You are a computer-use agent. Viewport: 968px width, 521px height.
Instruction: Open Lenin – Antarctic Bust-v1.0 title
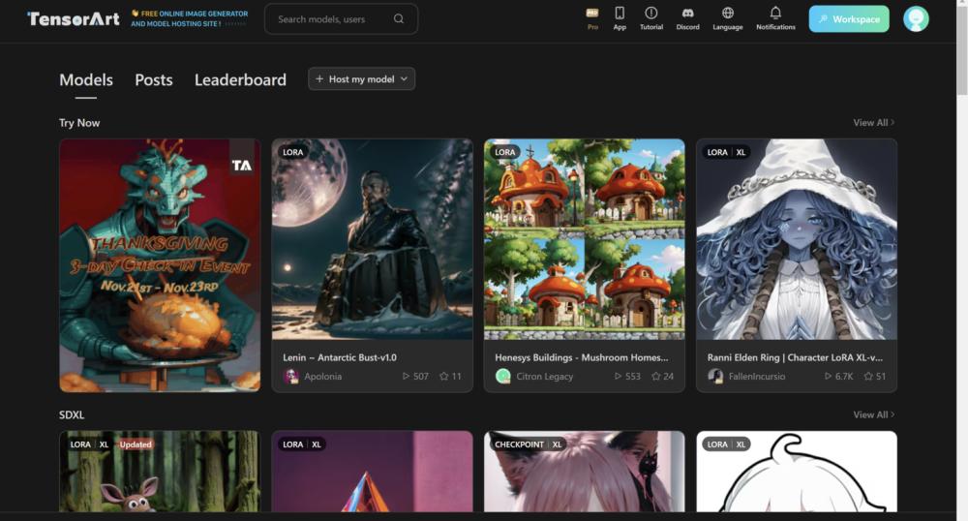point(340,357)
